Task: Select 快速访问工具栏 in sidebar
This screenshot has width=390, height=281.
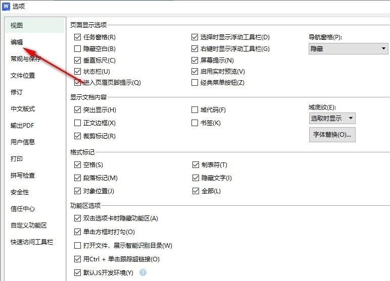Action: (x=32, y=242)
